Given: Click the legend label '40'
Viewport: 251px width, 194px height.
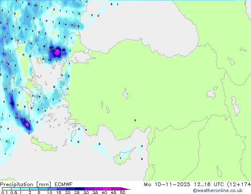Looking at the screenshot, I should pos(104,192).
